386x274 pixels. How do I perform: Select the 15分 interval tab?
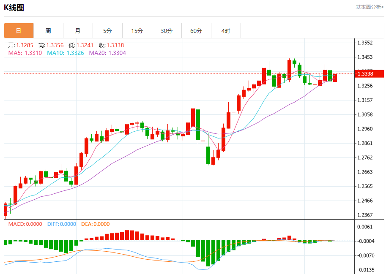pos(137,31)
